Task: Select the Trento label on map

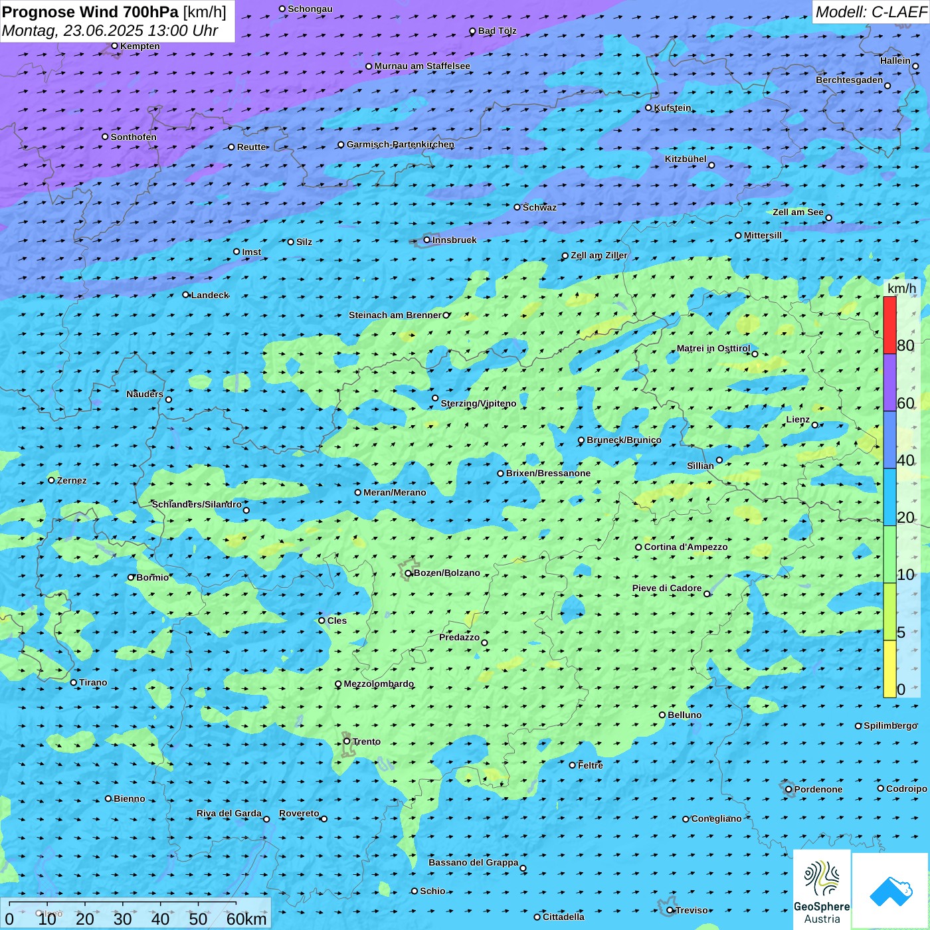Action: [367, 741]
